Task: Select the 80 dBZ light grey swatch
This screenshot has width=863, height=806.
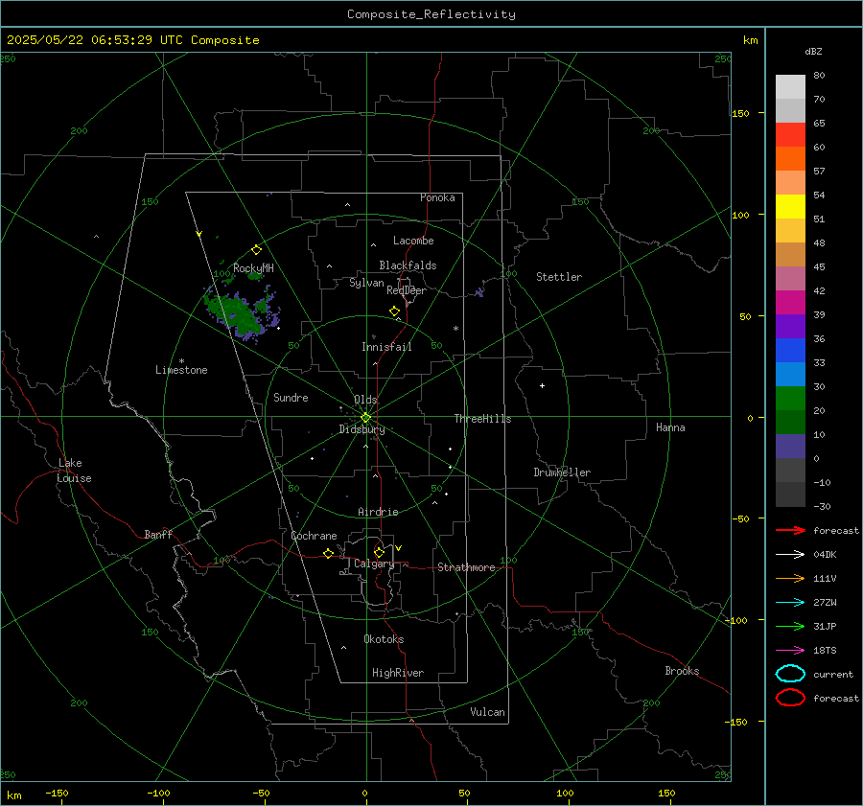Action: point(790,86)
